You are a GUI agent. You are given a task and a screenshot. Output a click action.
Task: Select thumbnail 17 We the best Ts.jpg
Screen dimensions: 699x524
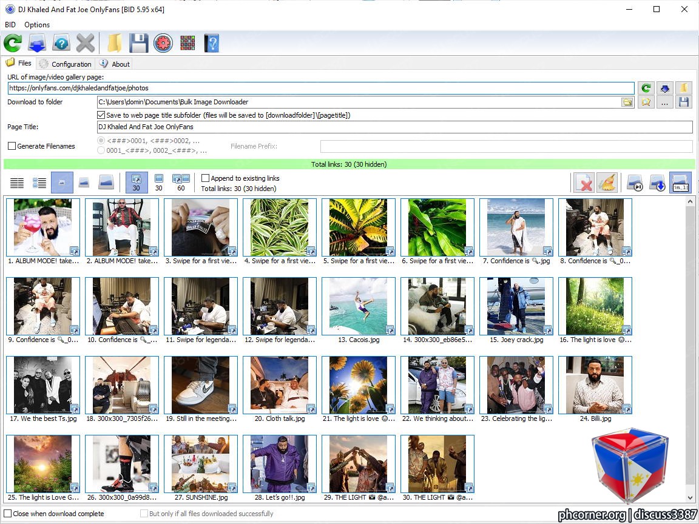(43, 385)
